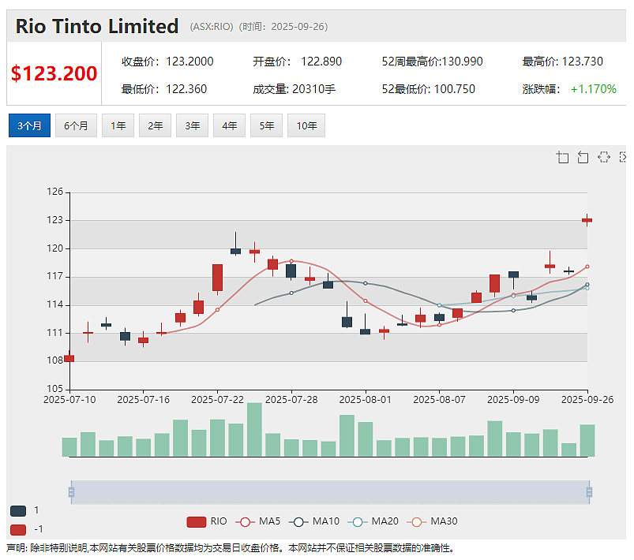Click the x-axis label 2025-07-22

pyautogui.click(x=217, y=400)
